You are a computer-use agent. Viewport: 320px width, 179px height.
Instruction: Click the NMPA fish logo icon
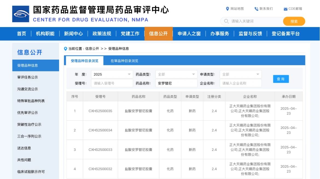pyautogui.click(x=21, y=14)
